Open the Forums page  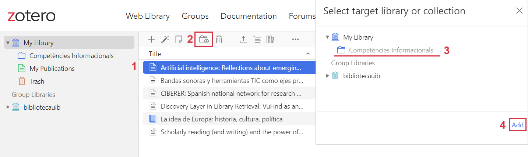(x=302, y=16)
